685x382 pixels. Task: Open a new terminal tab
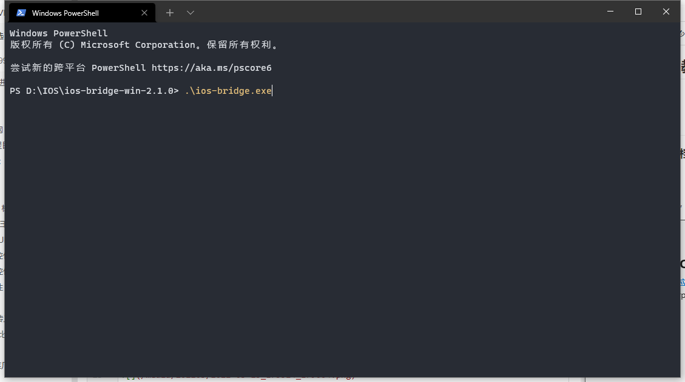tap(170, 13)
